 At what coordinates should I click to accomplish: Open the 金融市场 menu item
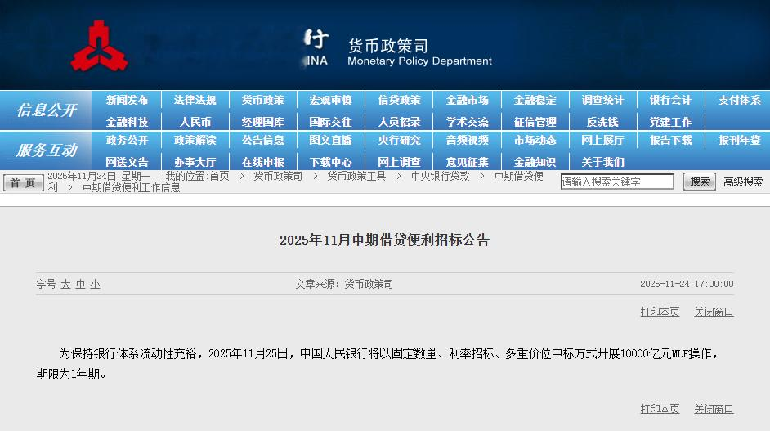[x=467, y=101]
